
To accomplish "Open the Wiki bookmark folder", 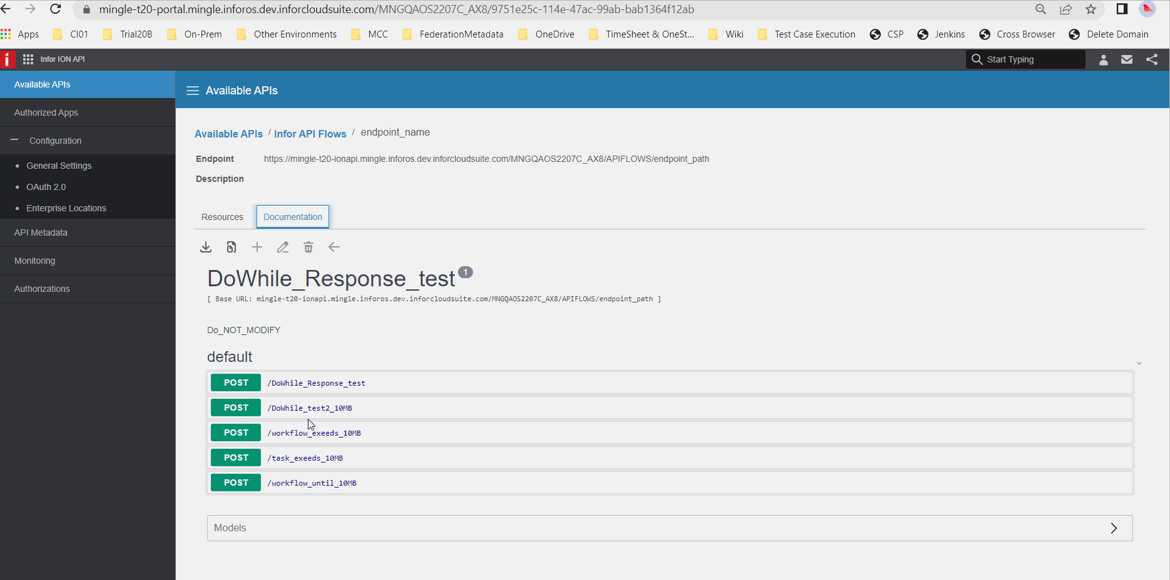I will click(x=726, y=34).
